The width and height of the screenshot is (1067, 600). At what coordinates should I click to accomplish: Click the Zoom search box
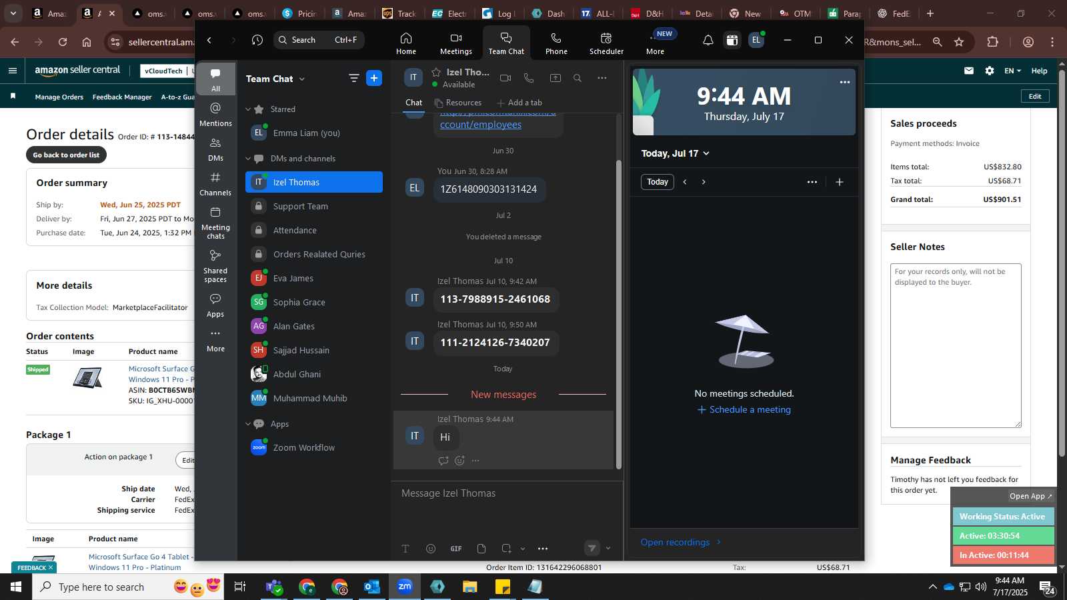pos(319,40)
